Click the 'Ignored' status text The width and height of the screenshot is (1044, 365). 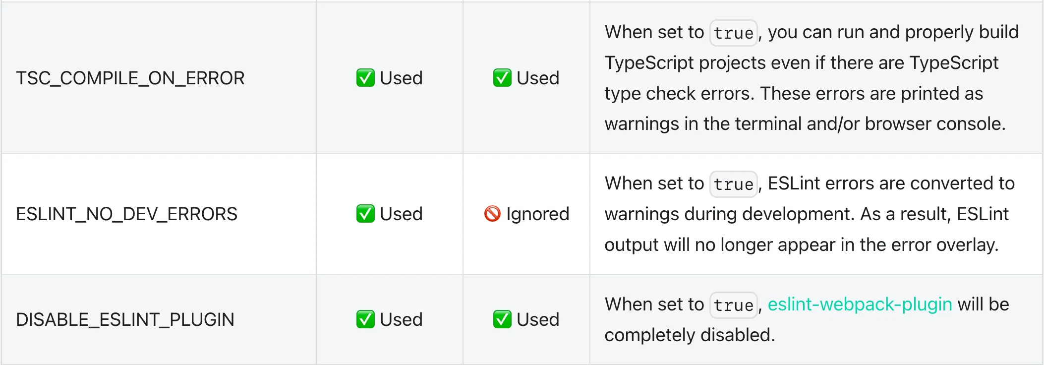tap(537, 214)
